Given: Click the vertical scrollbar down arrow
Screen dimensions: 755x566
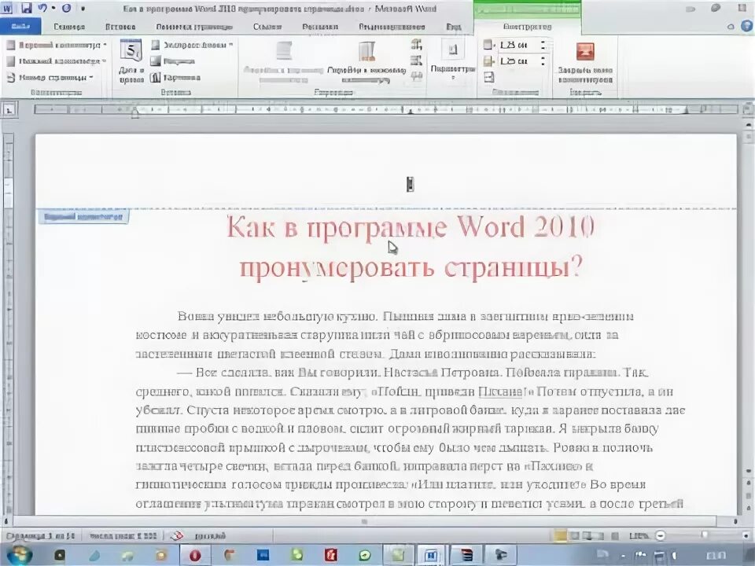Looking at the screenshot, I should tap(749, 471).
